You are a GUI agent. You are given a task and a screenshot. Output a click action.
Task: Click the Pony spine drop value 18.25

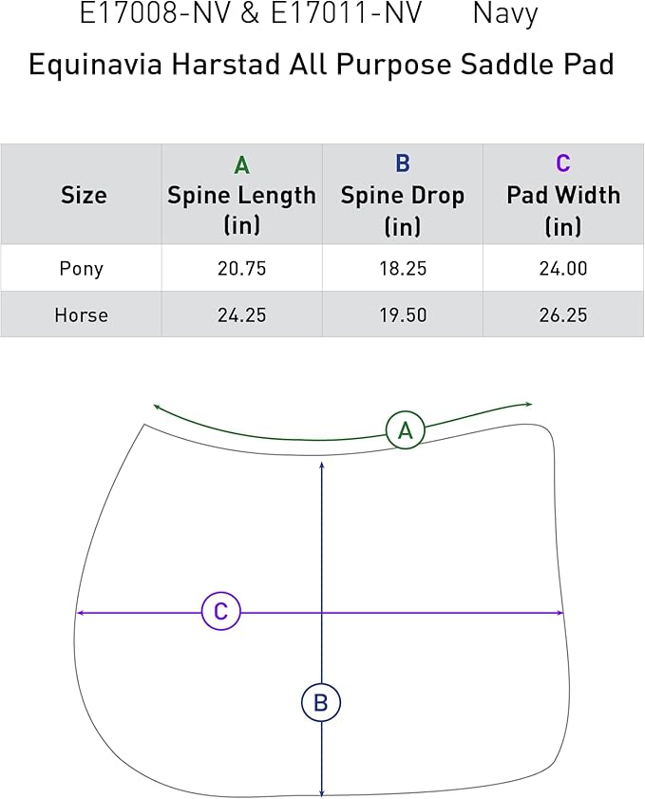pyautogui.click(x=403, y=269)
